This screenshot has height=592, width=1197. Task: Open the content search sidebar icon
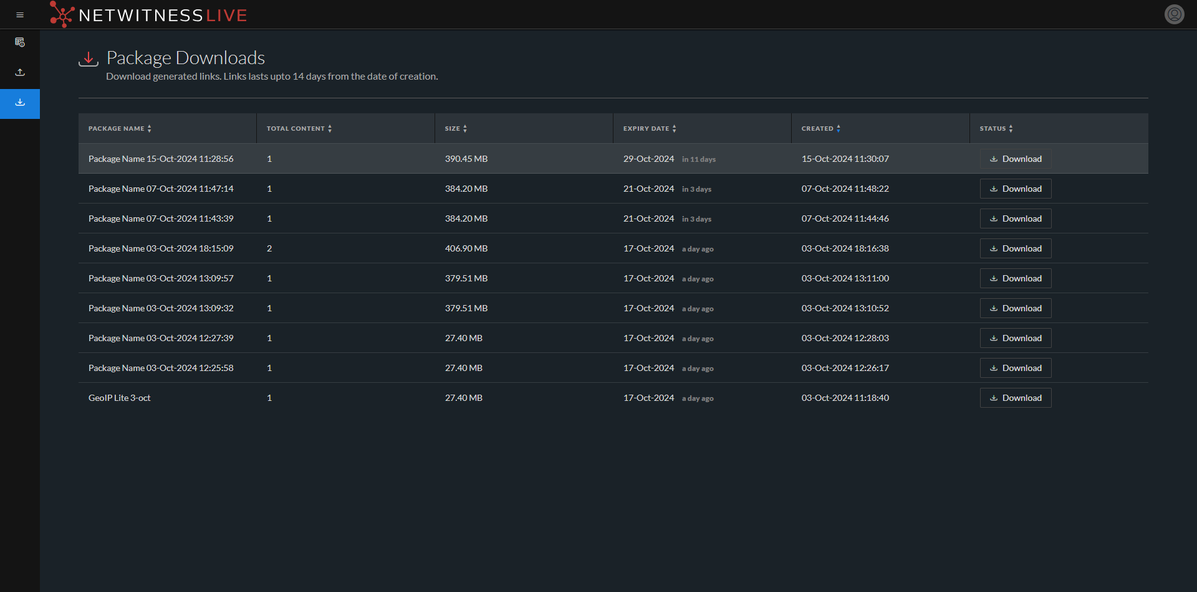(x=20, y=42)
